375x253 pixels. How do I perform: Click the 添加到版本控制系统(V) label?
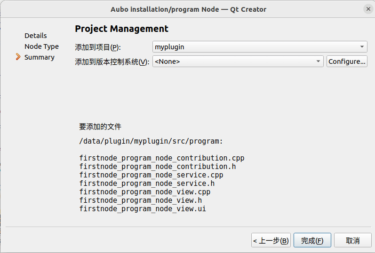(112, 62)
